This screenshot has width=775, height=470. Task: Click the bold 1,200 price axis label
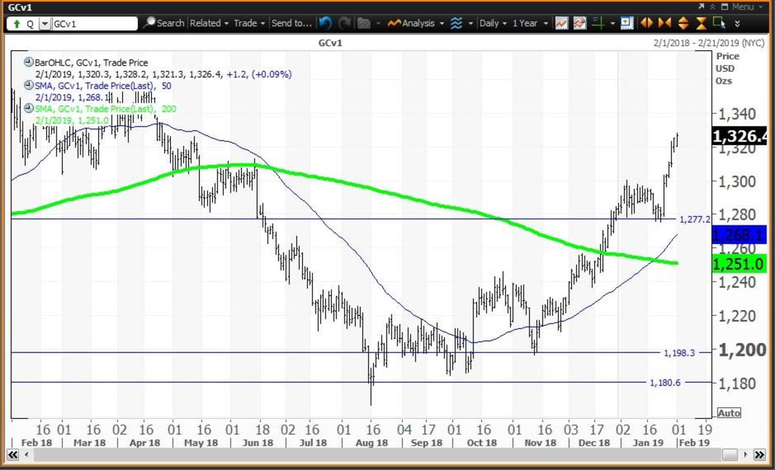tap(743, 351)
